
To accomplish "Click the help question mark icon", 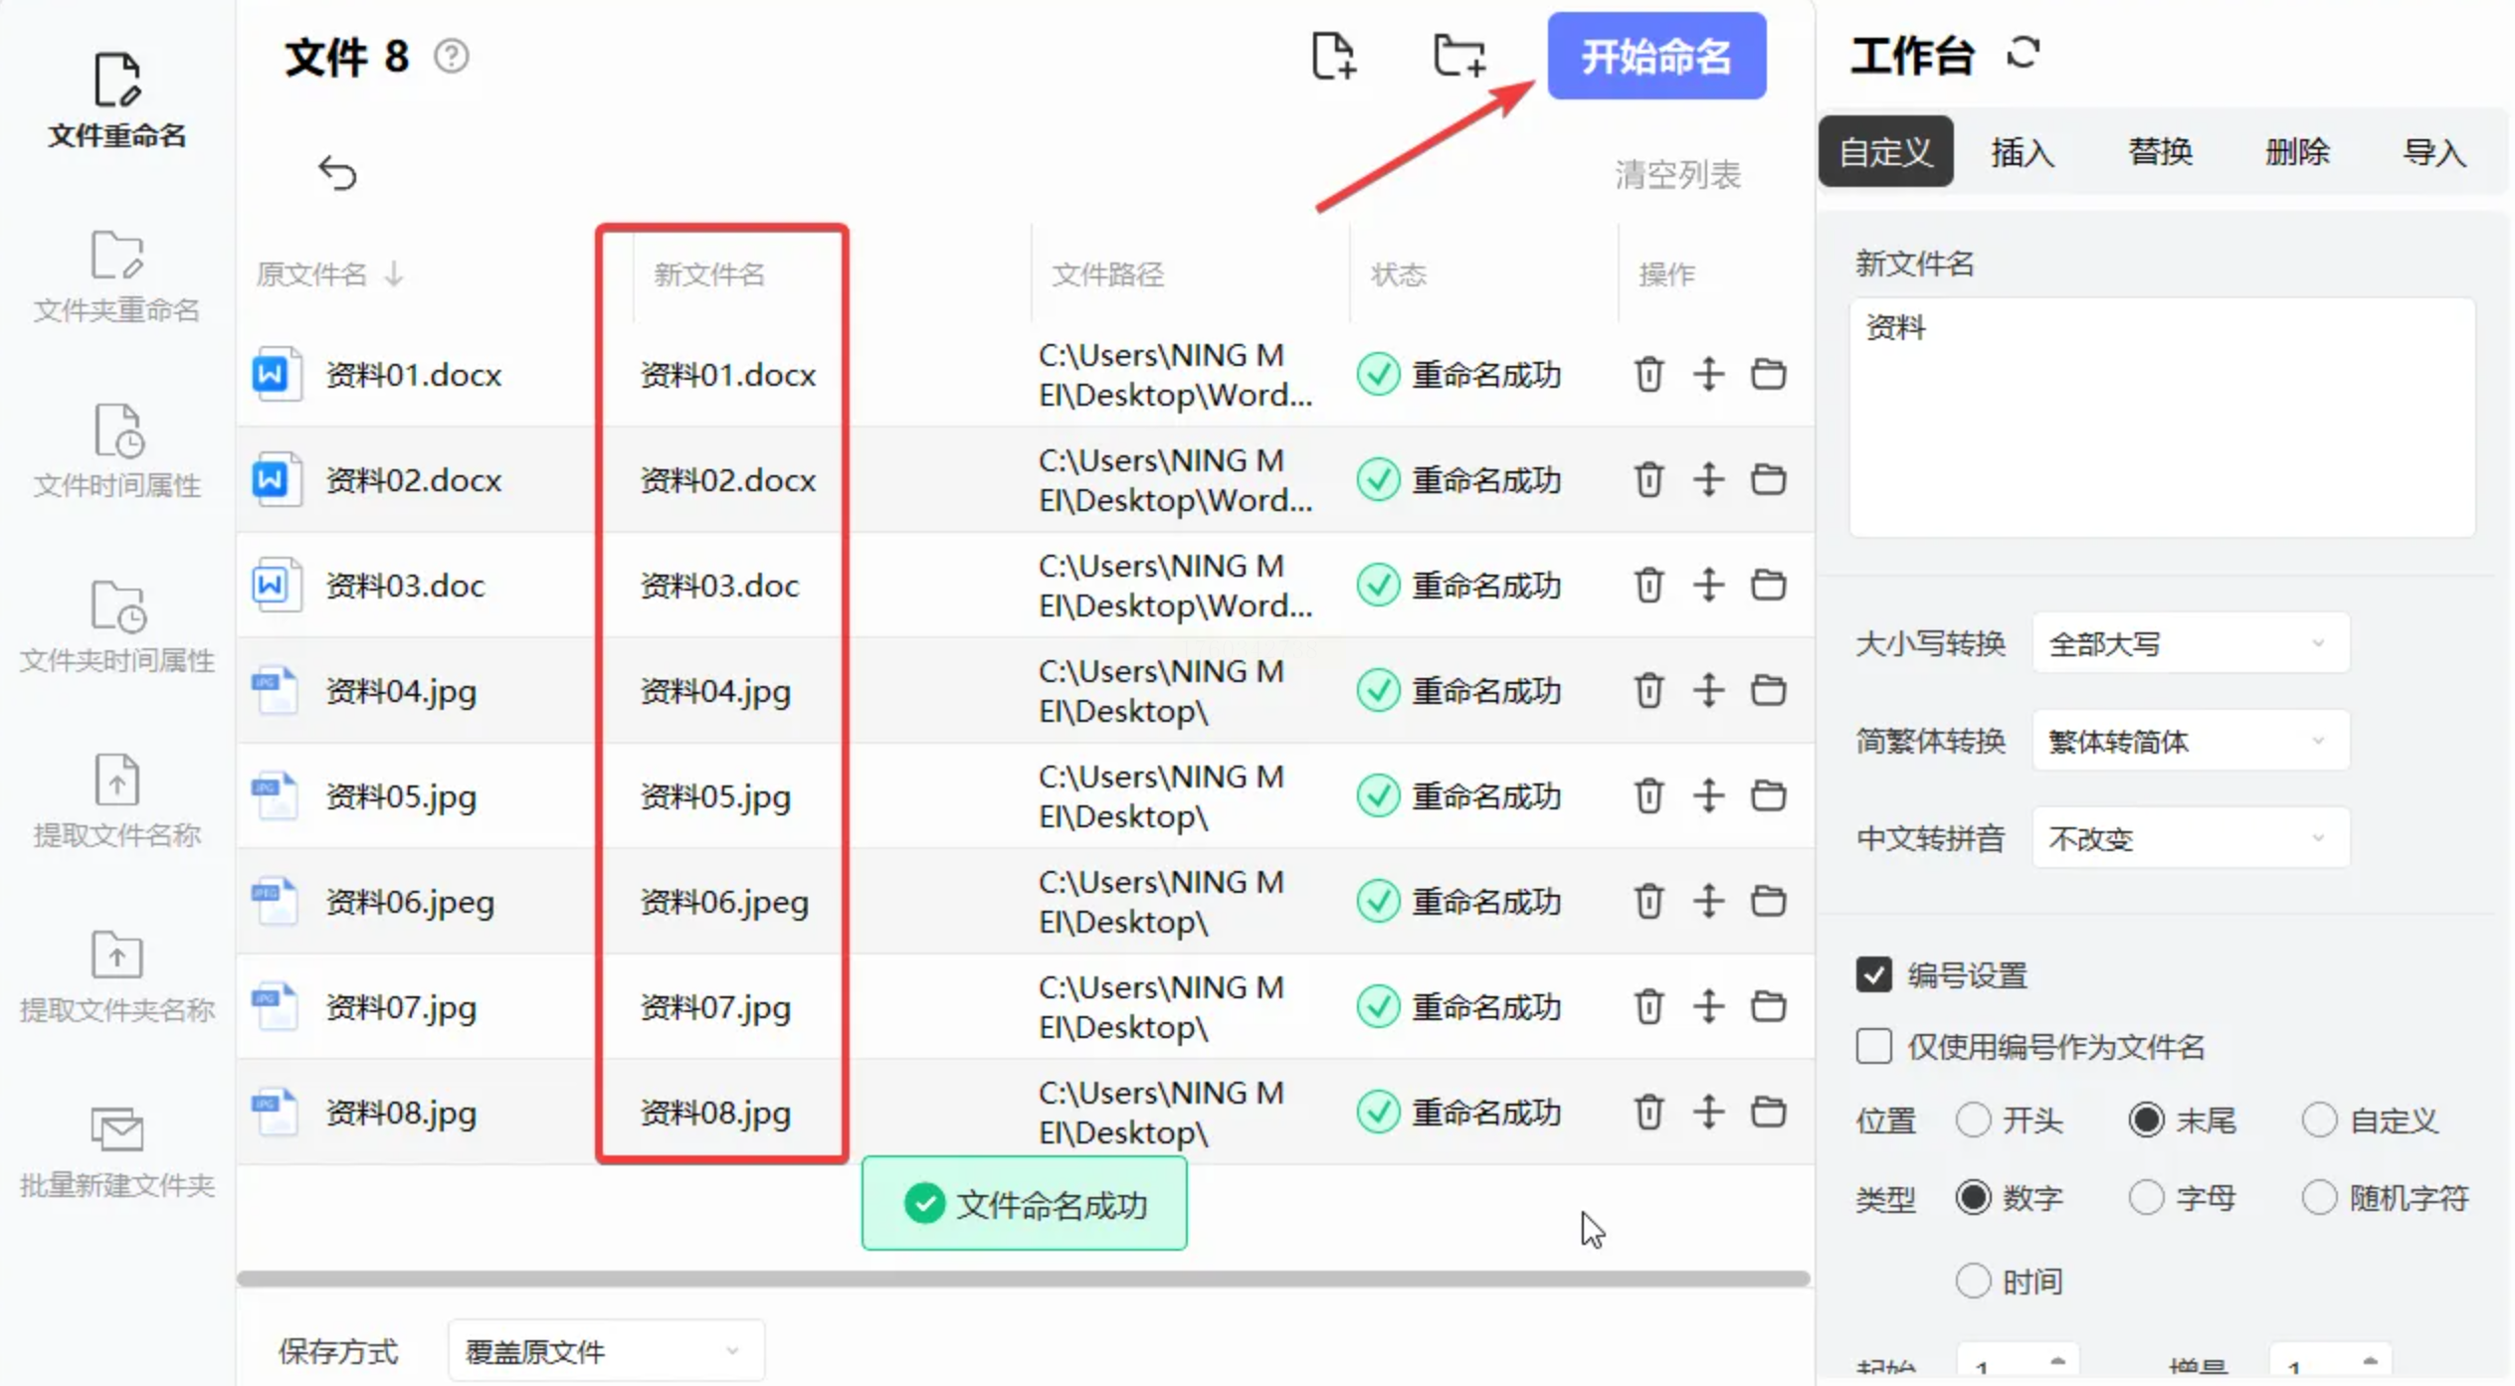I will pos(452,57).
